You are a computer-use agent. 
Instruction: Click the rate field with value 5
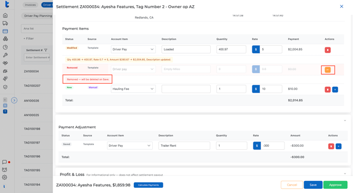(271, 49)
